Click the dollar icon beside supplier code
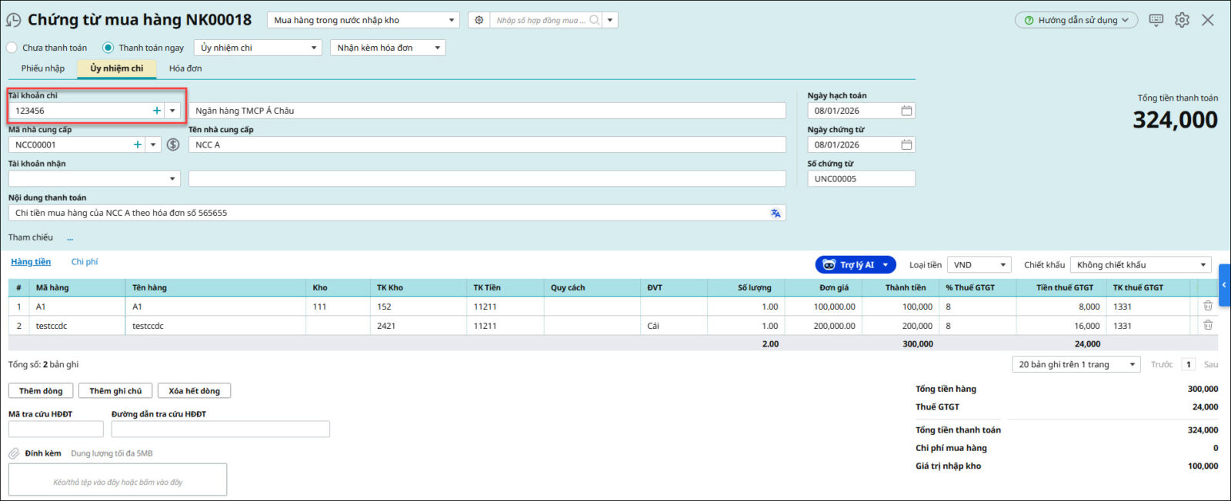Image resolution: width=1231 pixels, height=501 pixels. point(173,144)
